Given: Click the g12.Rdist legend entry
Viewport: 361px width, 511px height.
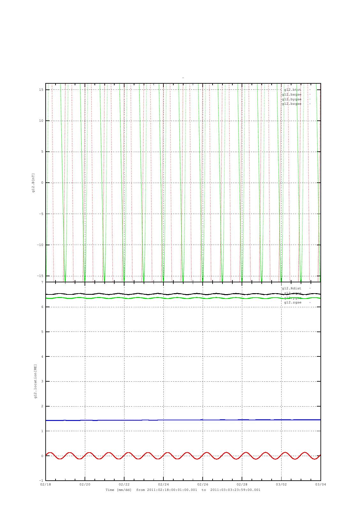Looking at the screenshot, I should tap(291, 288).
